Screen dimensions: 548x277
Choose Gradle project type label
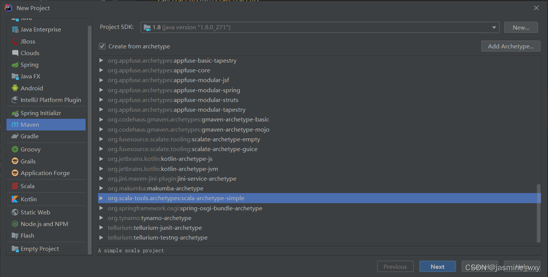[x=29, y=136]
